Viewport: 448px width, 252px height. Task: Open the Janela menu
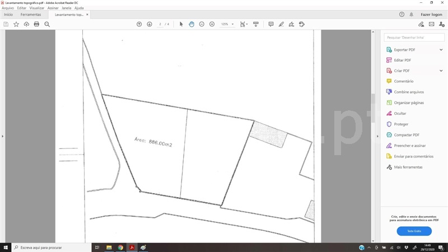pyautogui.click(x=66, y=8)
